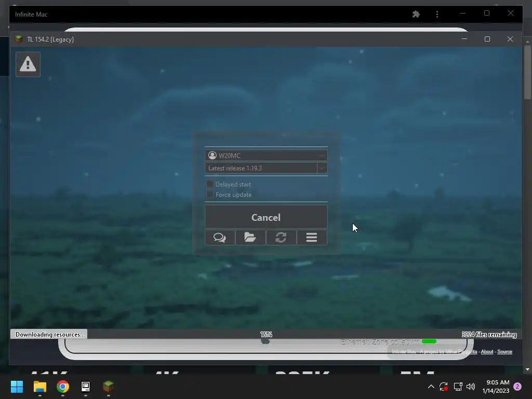Click the 3224 files remaining text
This screenshot has width=532, height=399.
489,334
